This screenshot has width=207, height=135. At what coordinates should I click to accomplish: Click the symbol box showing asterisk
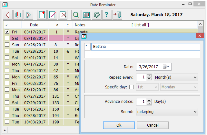[x=87, y=47]
